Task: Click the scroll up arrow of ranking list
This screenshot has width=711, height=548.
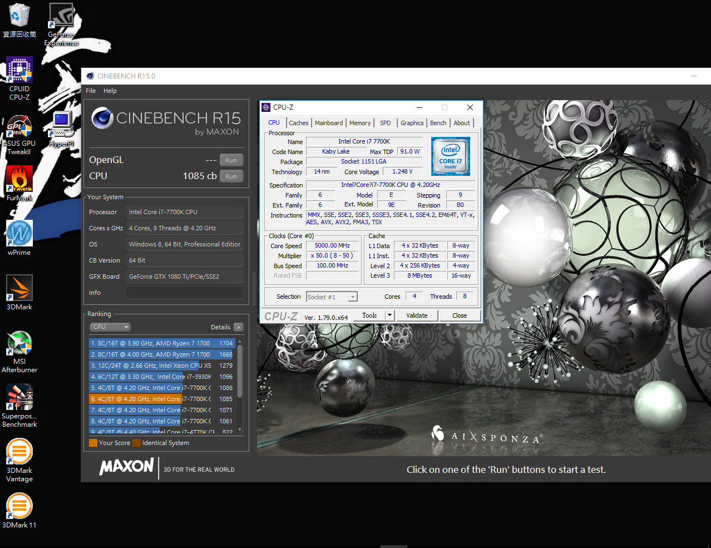Action: pos(240,341)
